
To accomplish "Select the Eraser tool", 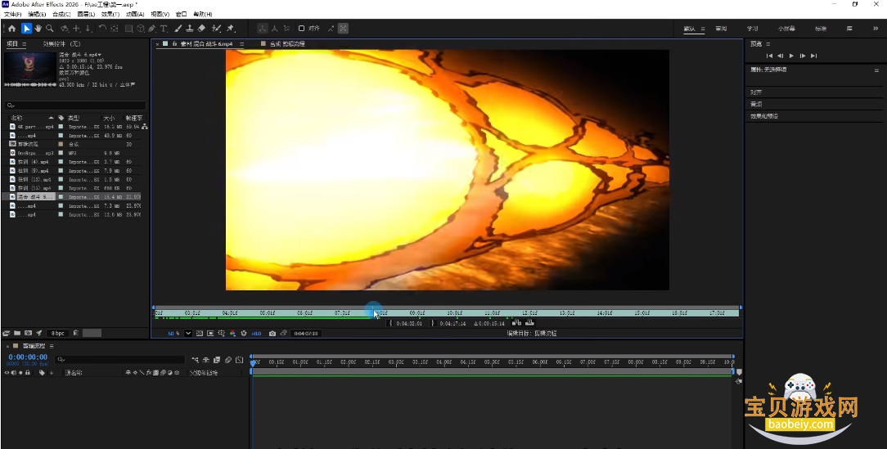I will [202, 29].
